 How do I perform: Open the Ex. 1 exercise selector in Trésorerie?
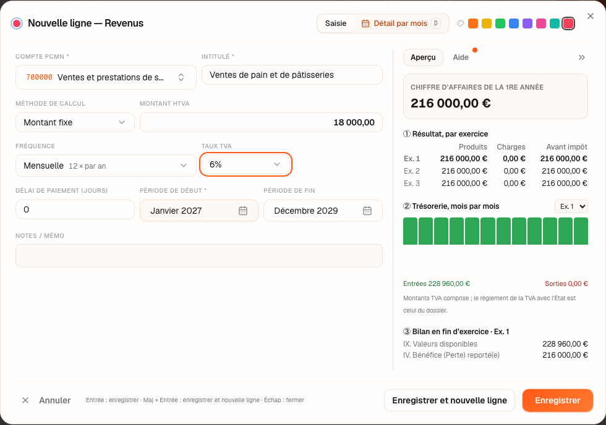[x=571, y=206]
